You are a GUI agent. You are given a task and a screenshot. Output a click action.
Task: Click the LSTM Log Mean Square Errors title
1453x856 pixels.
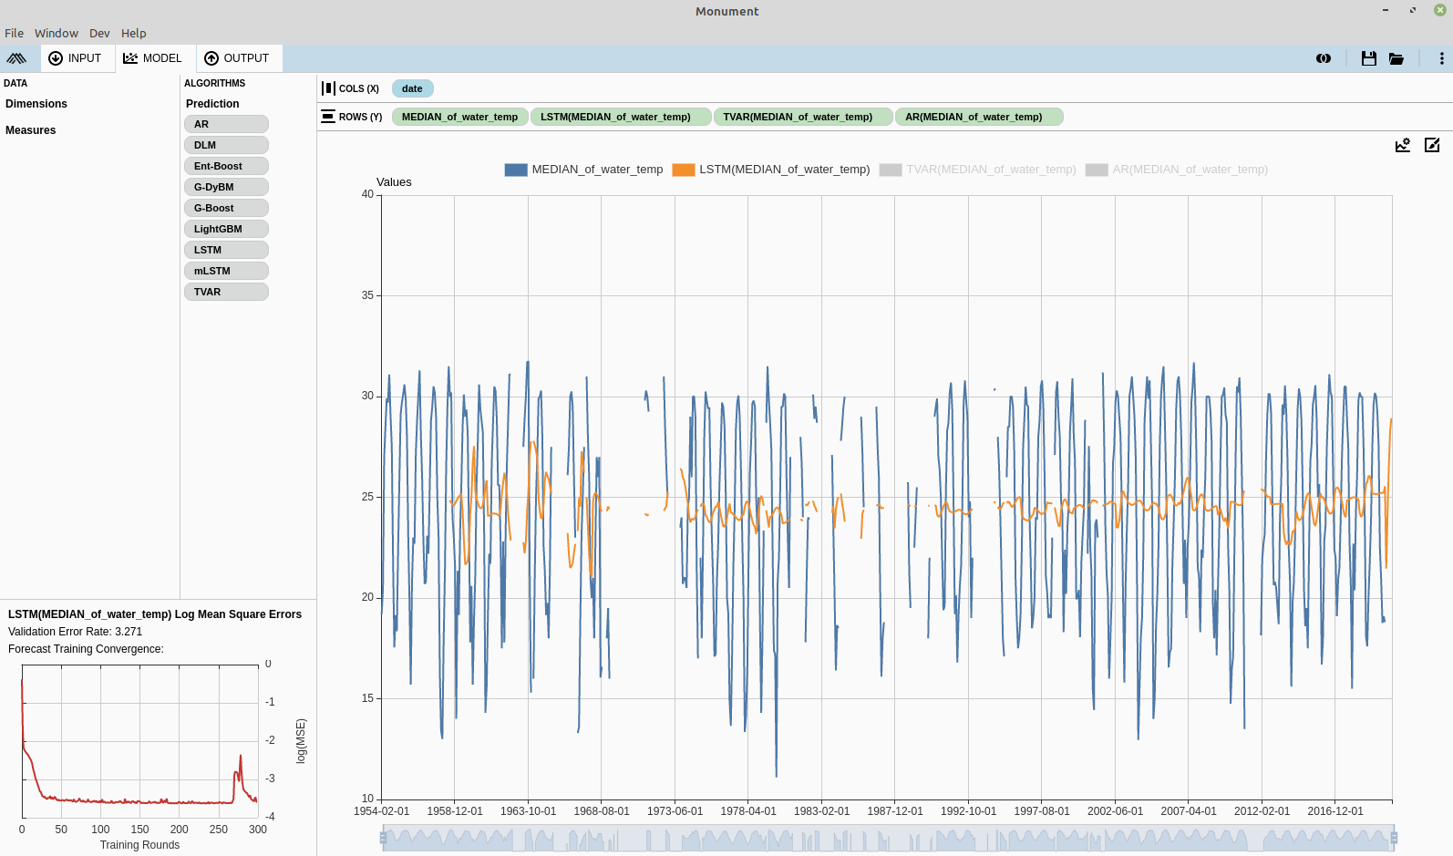[155, 614]
